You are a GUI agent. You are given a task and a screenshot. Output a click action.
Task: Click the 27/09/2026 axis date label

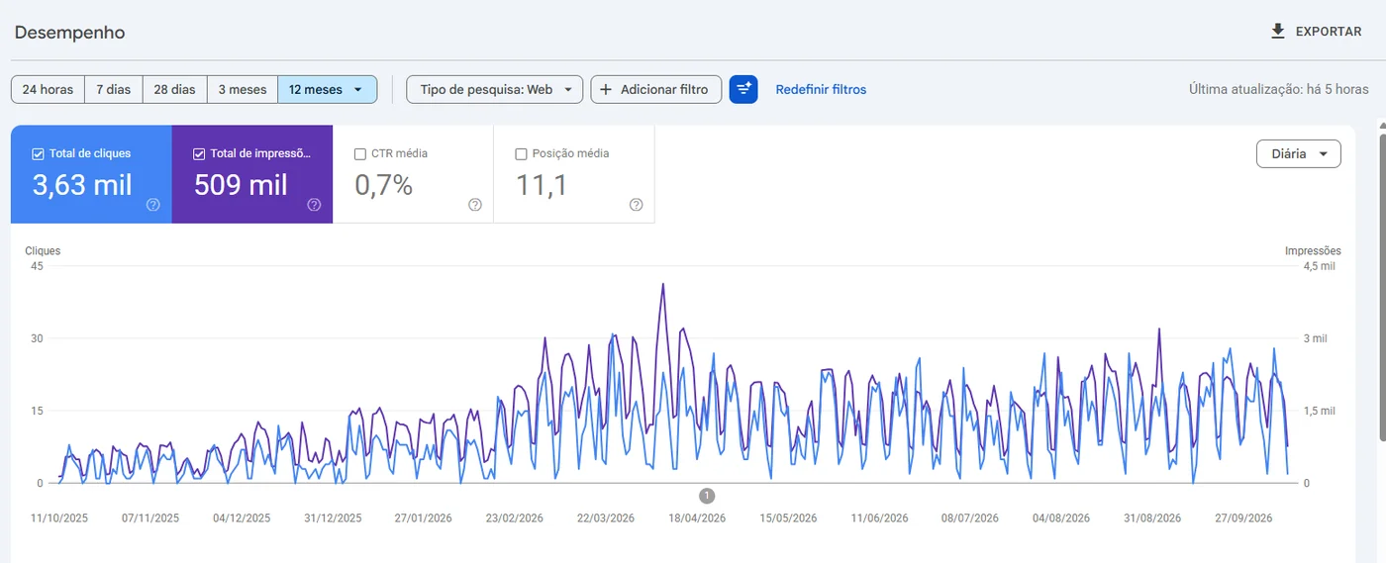tap(1243, 517)
